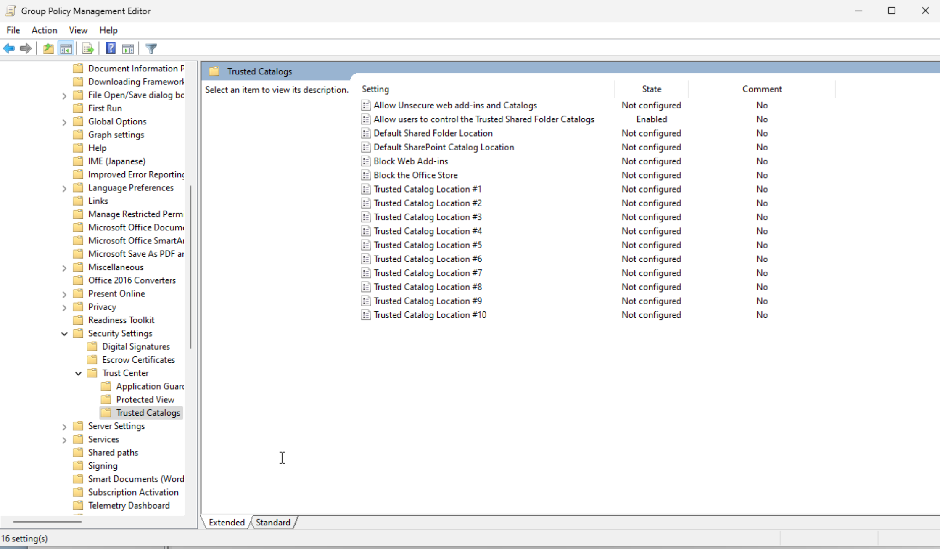Open the Help menu

pyautogui.click(x=108, y=30)
